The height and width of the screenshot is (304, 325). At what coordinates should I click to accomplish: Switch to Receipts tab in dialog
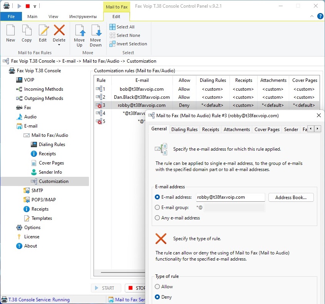coord(210,130)
